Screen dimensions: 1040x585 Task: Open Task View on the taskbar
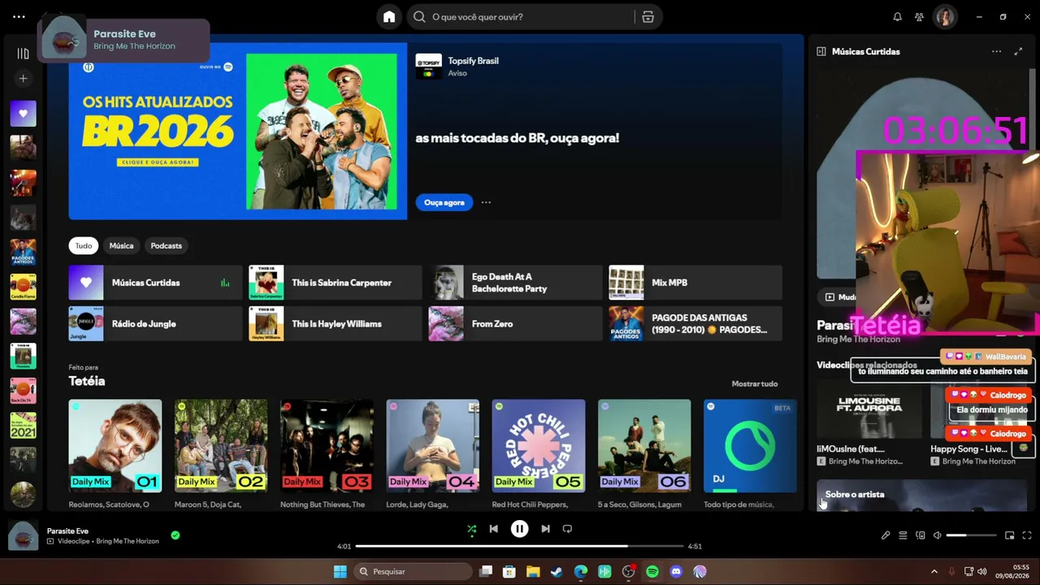click(x=486, y=571)
